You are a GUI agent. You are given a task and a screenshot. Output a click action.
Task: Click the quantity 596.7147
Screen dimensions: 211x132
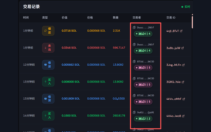119,48
